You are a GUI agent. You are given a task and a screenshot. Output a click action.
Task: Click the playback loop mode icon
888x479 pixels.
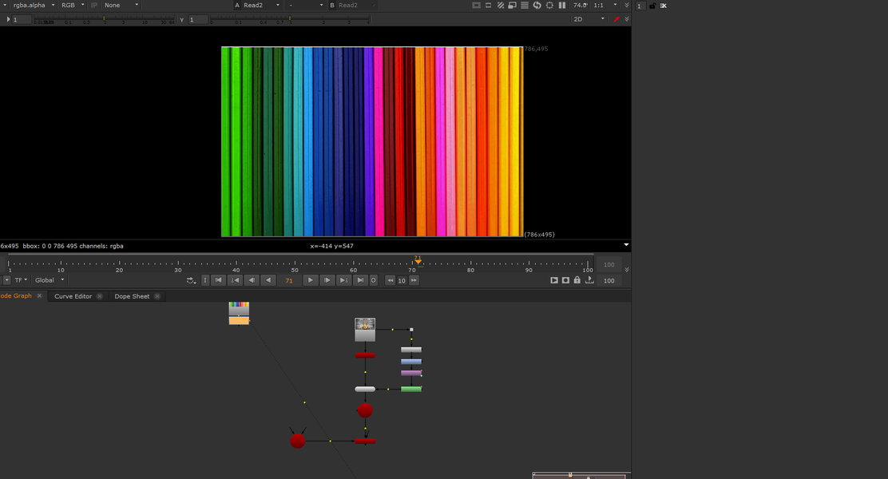click(191, 280)
